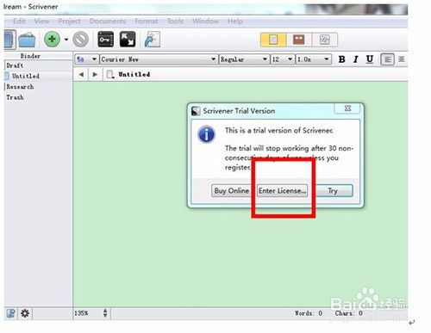This screenshot has height=333, width=431.
Task: Go forward in document history
Action: (x=95, y=75)
